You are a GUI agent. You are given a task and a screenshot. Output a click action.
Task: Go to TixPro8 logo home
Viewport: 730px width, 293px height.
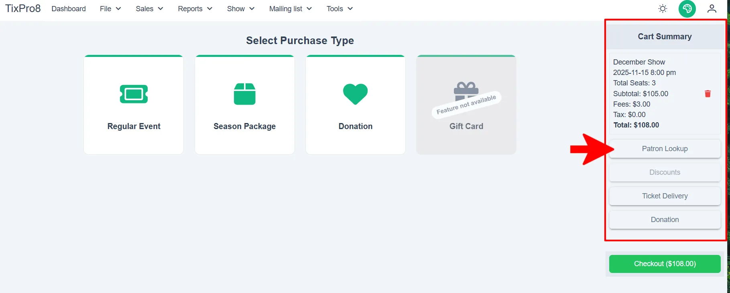coord(23,8)
